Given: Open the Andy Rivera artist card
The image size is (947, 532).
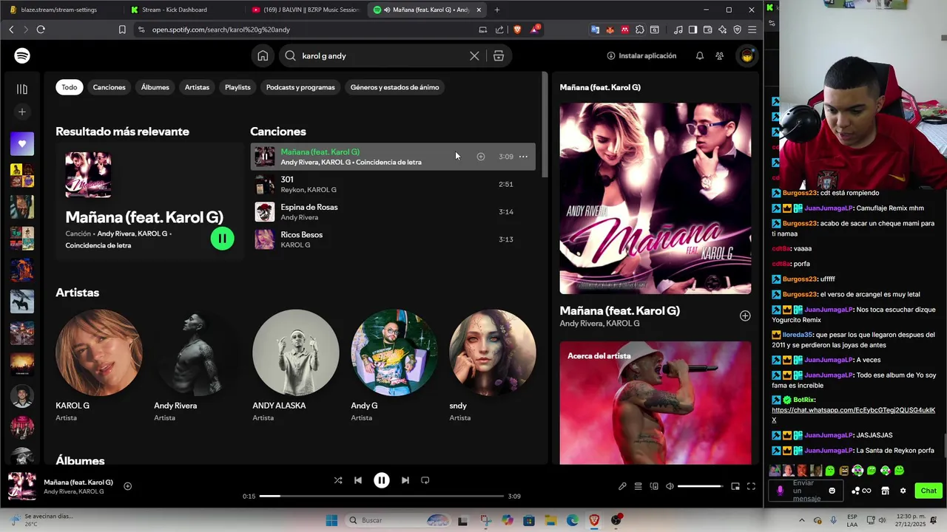Looking at the screenshot, I should click(x=198, y=365).
